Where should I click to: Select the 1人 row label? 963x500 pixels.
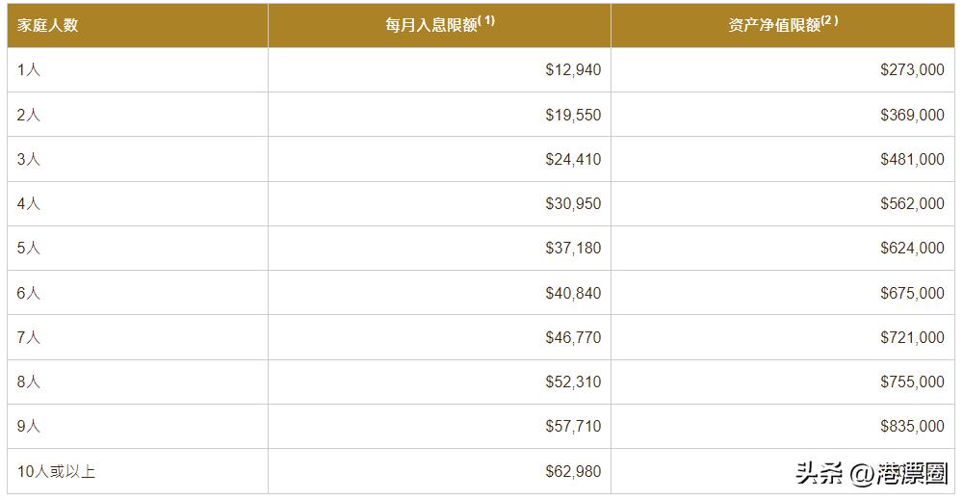[29, 70]
